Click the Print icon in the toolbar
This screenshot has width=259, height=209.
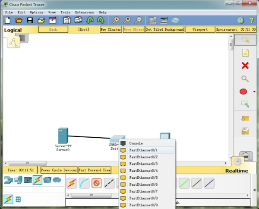(x=41, y=20)
